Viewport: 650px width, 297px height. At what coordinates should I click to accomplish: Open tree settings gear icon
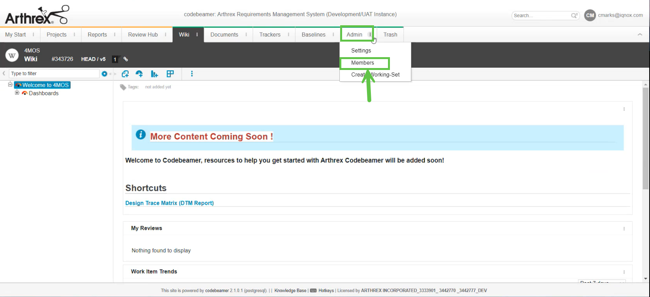[104, 74]
